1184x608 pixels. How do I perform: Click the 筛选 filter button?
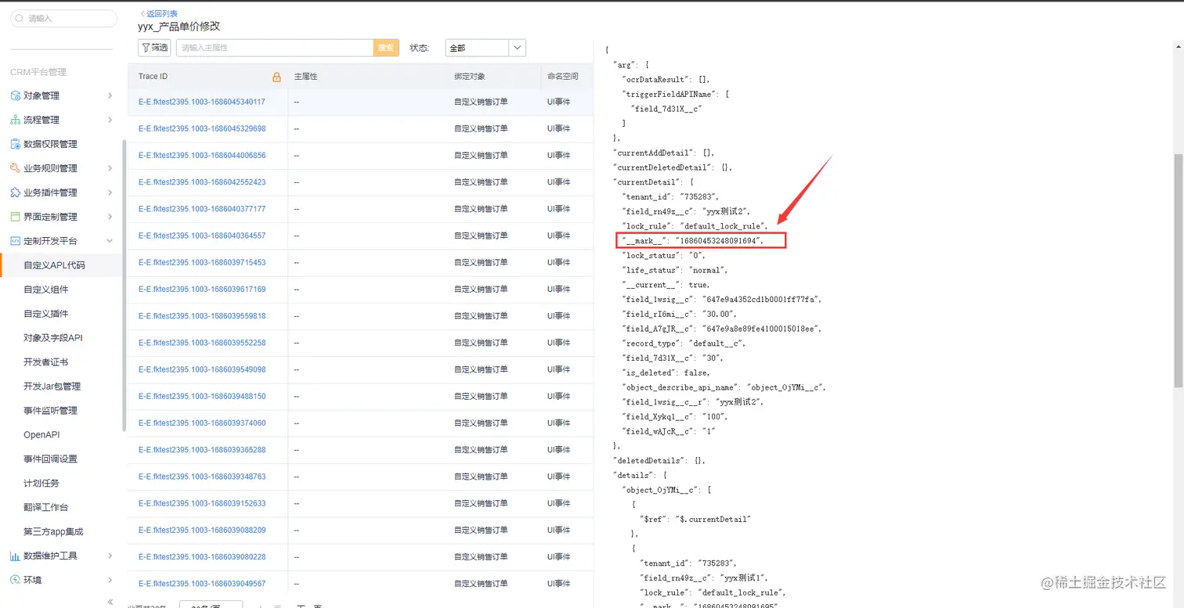[154, 48]
